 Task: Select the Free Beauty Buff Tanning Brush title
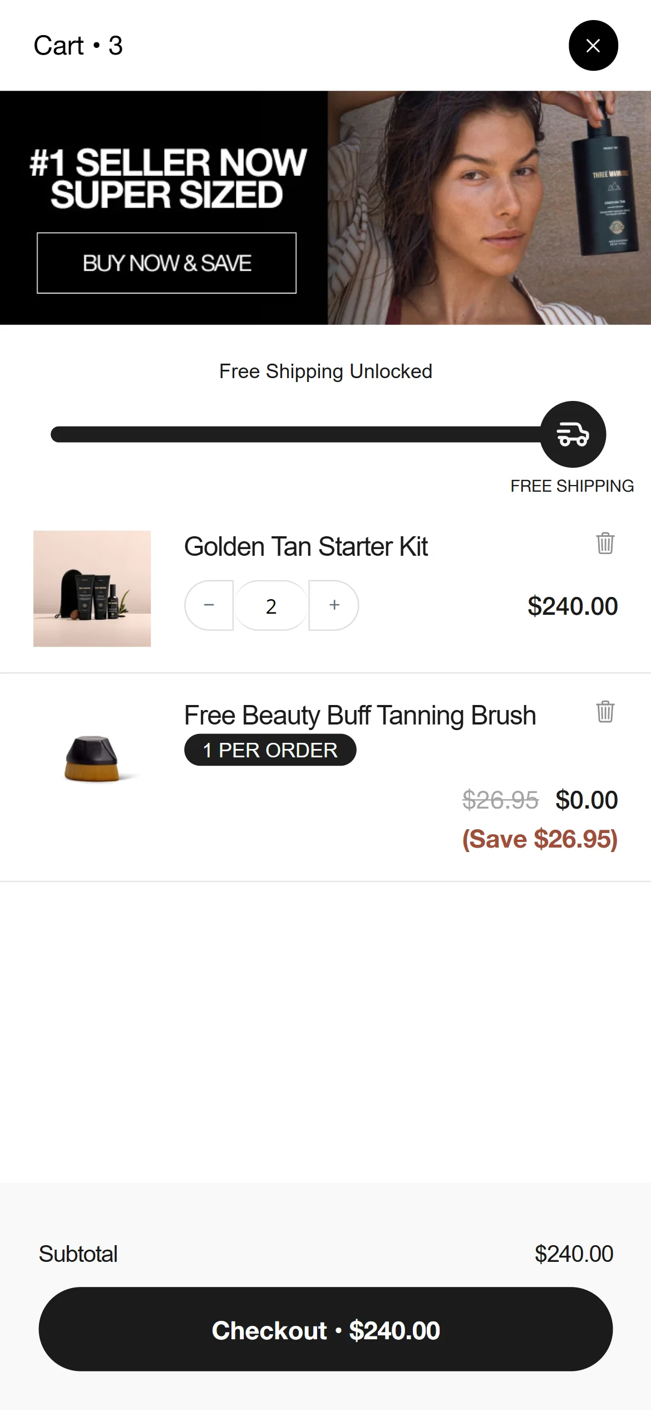point(359,716)
